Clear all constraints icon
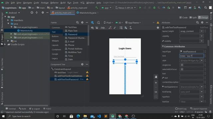Viewport: 213px width, 119px height. (110, 28)
